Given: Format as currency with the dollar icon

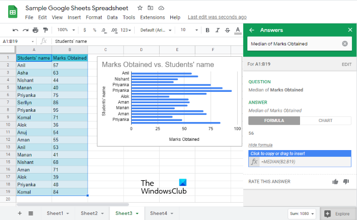Looking at the screenshot, I should point(85,30).
